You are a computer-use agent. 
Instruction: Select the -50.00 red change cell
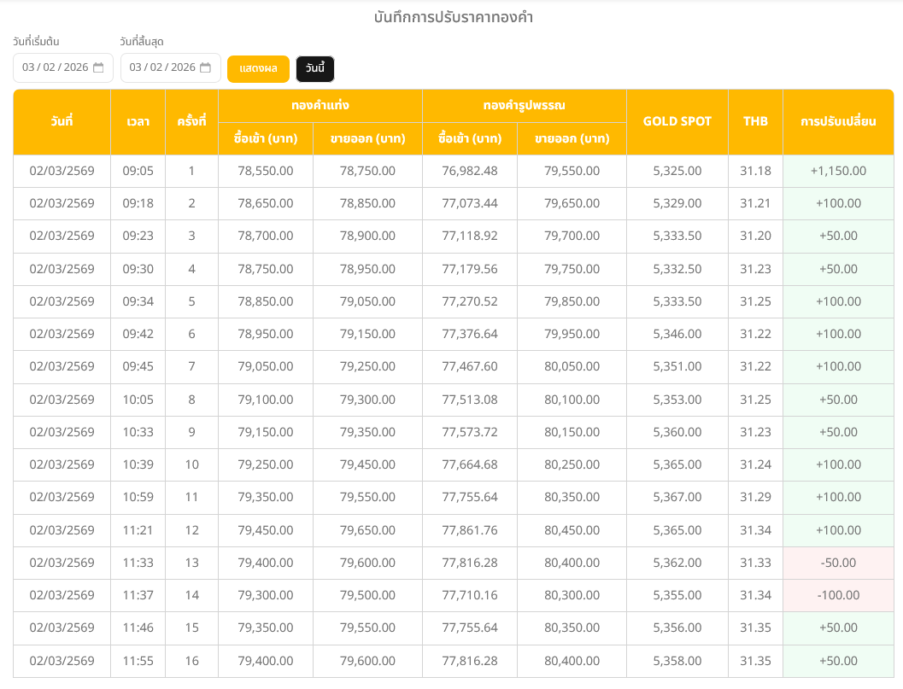[838, 563]
